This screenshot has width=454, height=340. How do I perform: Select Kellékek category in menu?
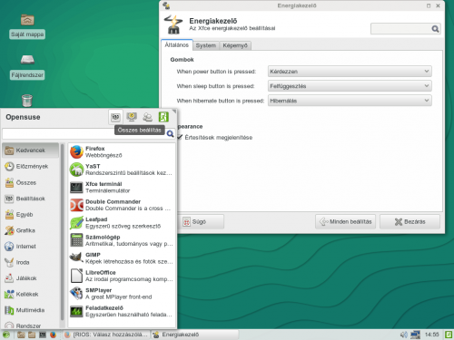pos(31,294)
